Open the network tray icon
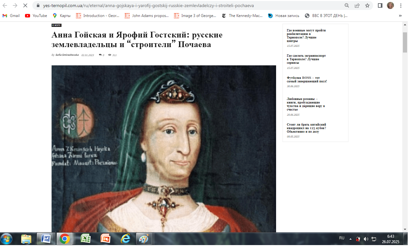The height and width of the screenshot is (247, 409). click(x=374, y=239)
